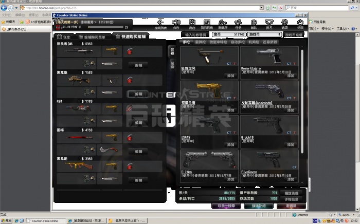Click the 密码箱 code box button

click(291, 206)
